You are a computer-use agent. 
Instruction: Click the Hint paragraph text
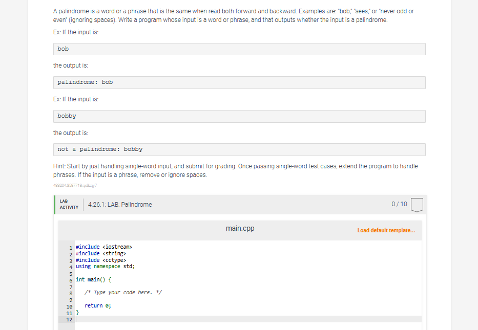click(235, 170)
